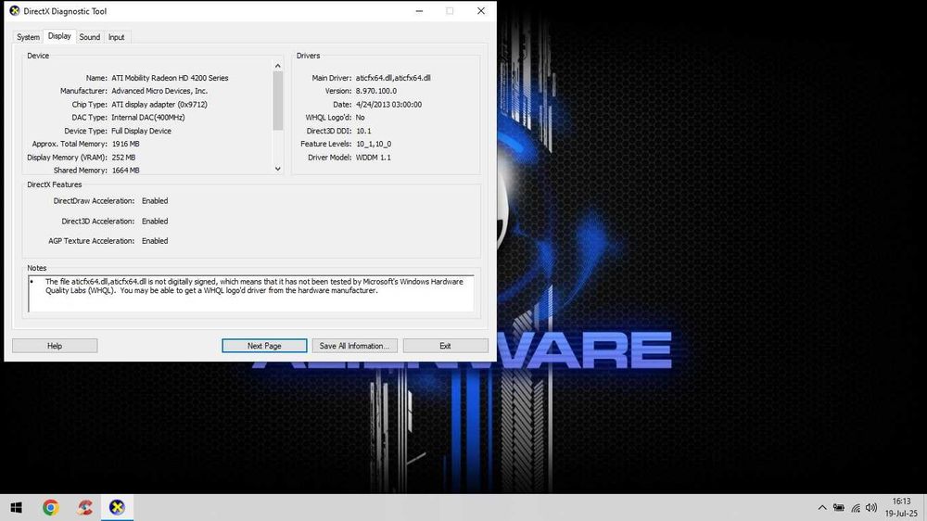Click Direct3D DDI value '10.1'
927x521 pixels.
pyautogui.click(x=363, y=131)
